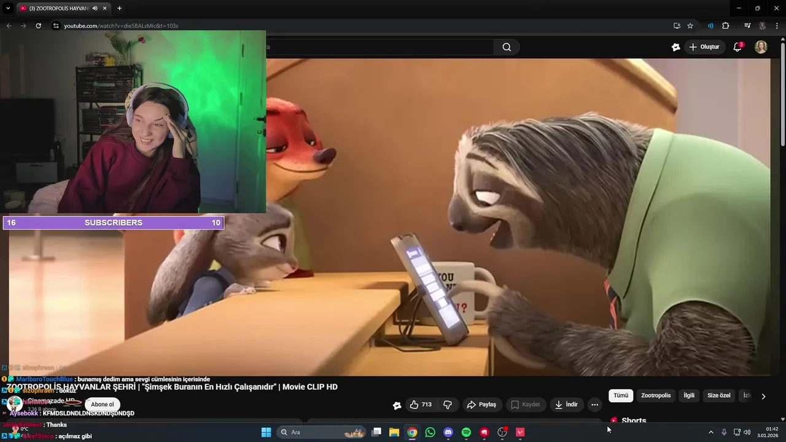The height and width of the screenshot is (442, 786).
Task: Like the video with 713 likes
Action: tap(421, 405)
